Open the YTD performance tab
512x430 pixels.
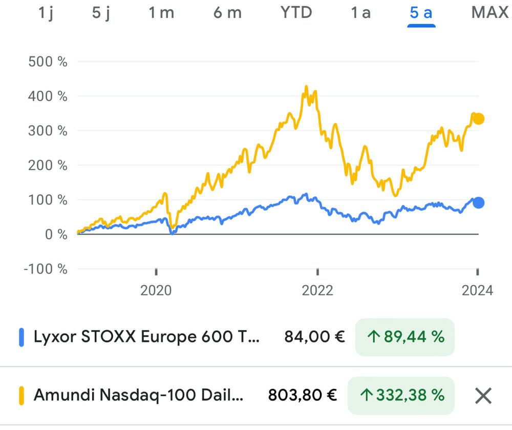coord(296,13)
